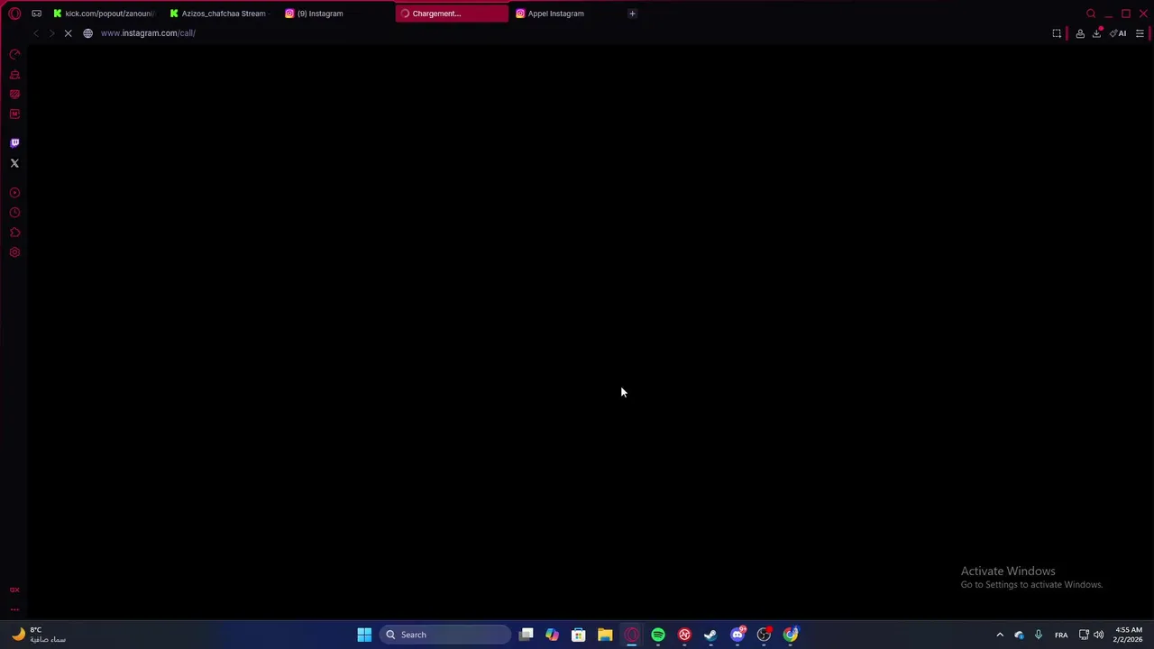Open Spotify from the taskbar

pos(658,635)
